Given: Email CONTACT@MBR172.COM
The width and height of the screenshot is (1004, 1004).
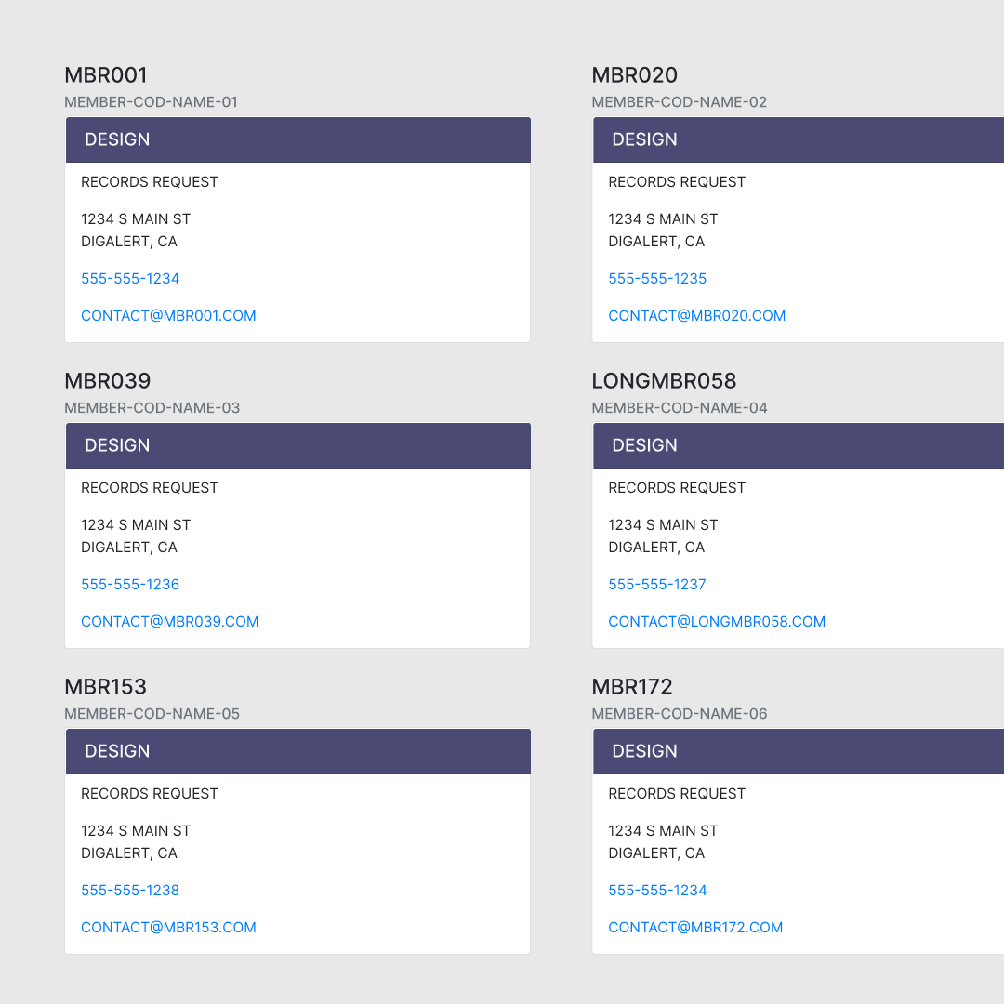Looking at the screenshot, I should 695,927.
